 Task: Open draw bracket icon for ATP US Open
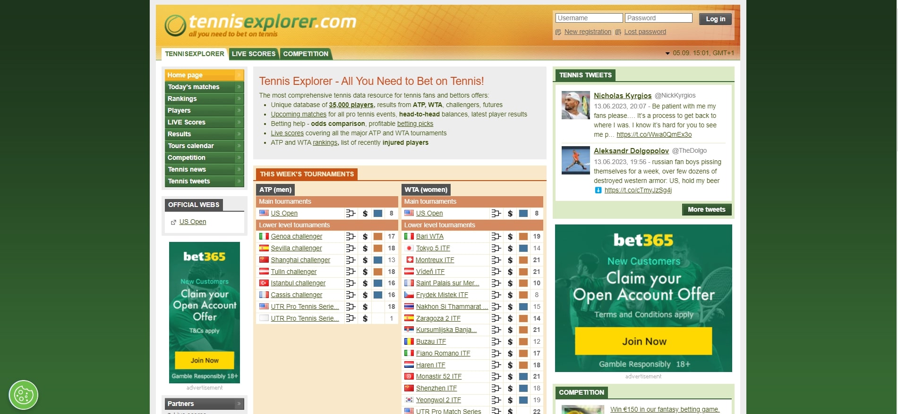click(351, 213)
